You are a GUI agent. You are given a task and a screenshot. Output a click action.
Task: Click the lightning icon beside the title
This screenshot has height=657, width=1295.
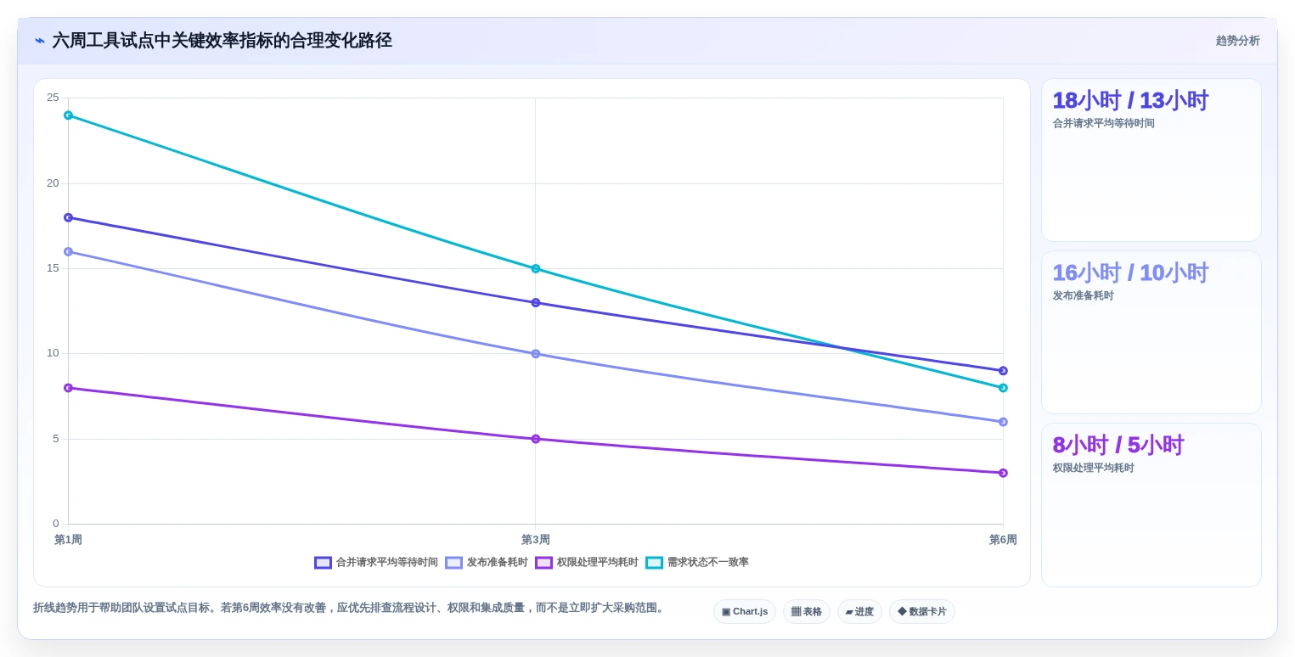(x=40, y=41)
